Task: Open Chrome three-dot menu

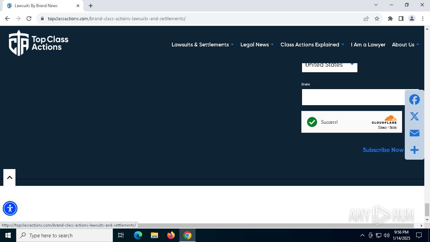Action: (x=423, y=18)
